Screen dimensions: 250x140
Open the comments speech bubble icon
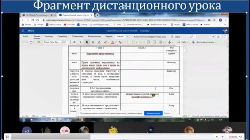(x=225, y=37)
